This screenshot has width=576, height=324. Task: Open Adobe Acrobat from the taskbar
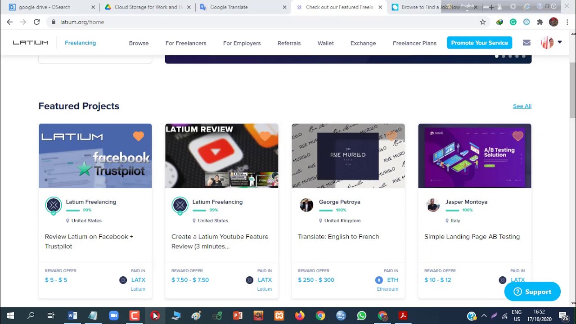click(x=403, y=316)
